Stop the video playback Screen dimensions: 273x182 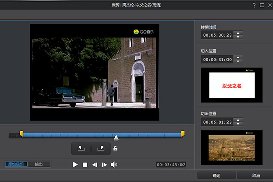click(x=85, y=165)
